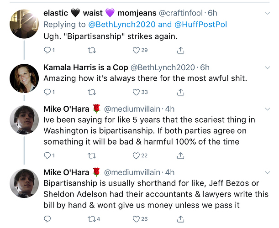
Task: Expand the menu arrow on BethLynch2020 tweet
Action: [268, 67]
